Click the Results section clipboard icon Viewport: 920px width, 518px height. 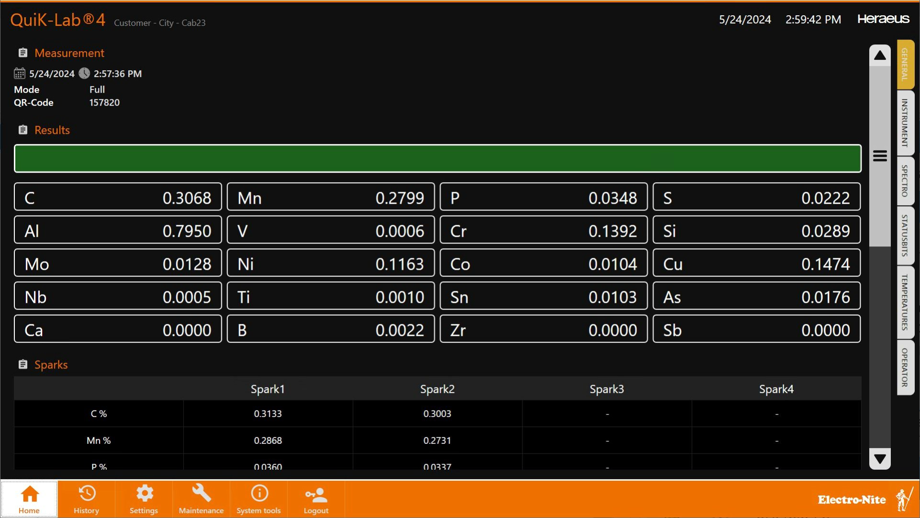(22, 130)
